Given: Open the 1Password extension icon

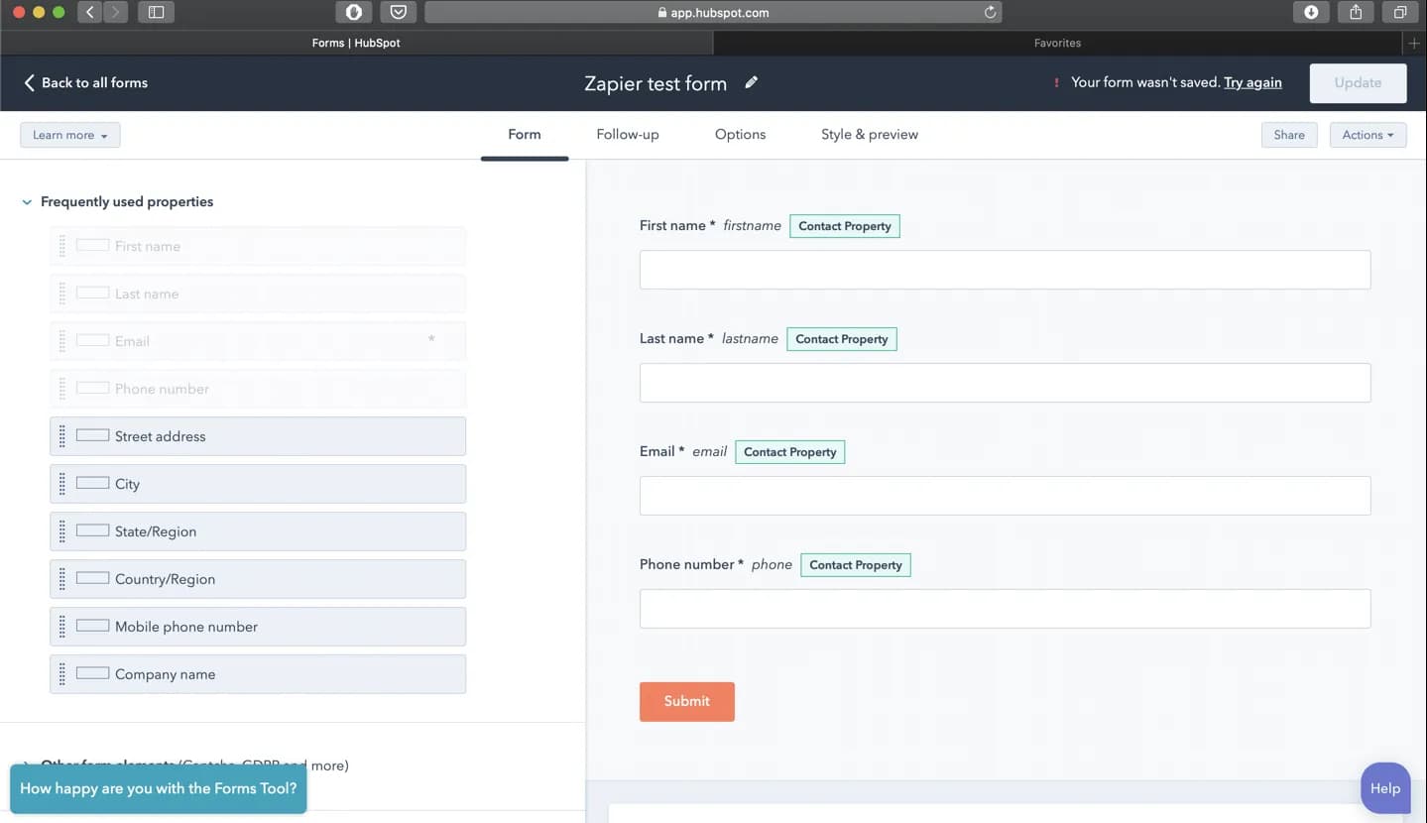Looking at the screenshot, I should tap(353, 12).
